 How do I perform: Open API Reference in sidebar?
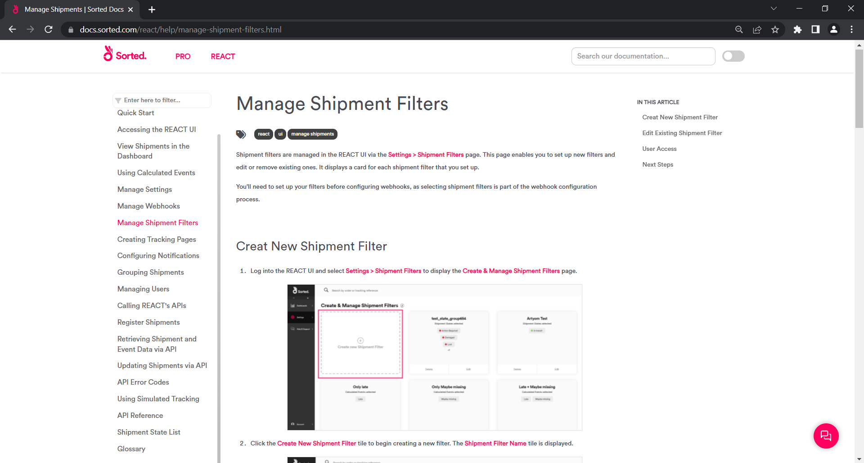tap(140, 415)
